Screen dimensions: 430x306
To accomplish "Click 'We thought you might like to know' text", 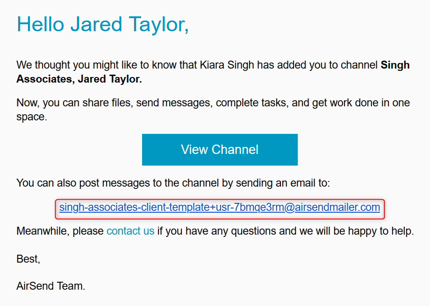I will coord(107,65).
